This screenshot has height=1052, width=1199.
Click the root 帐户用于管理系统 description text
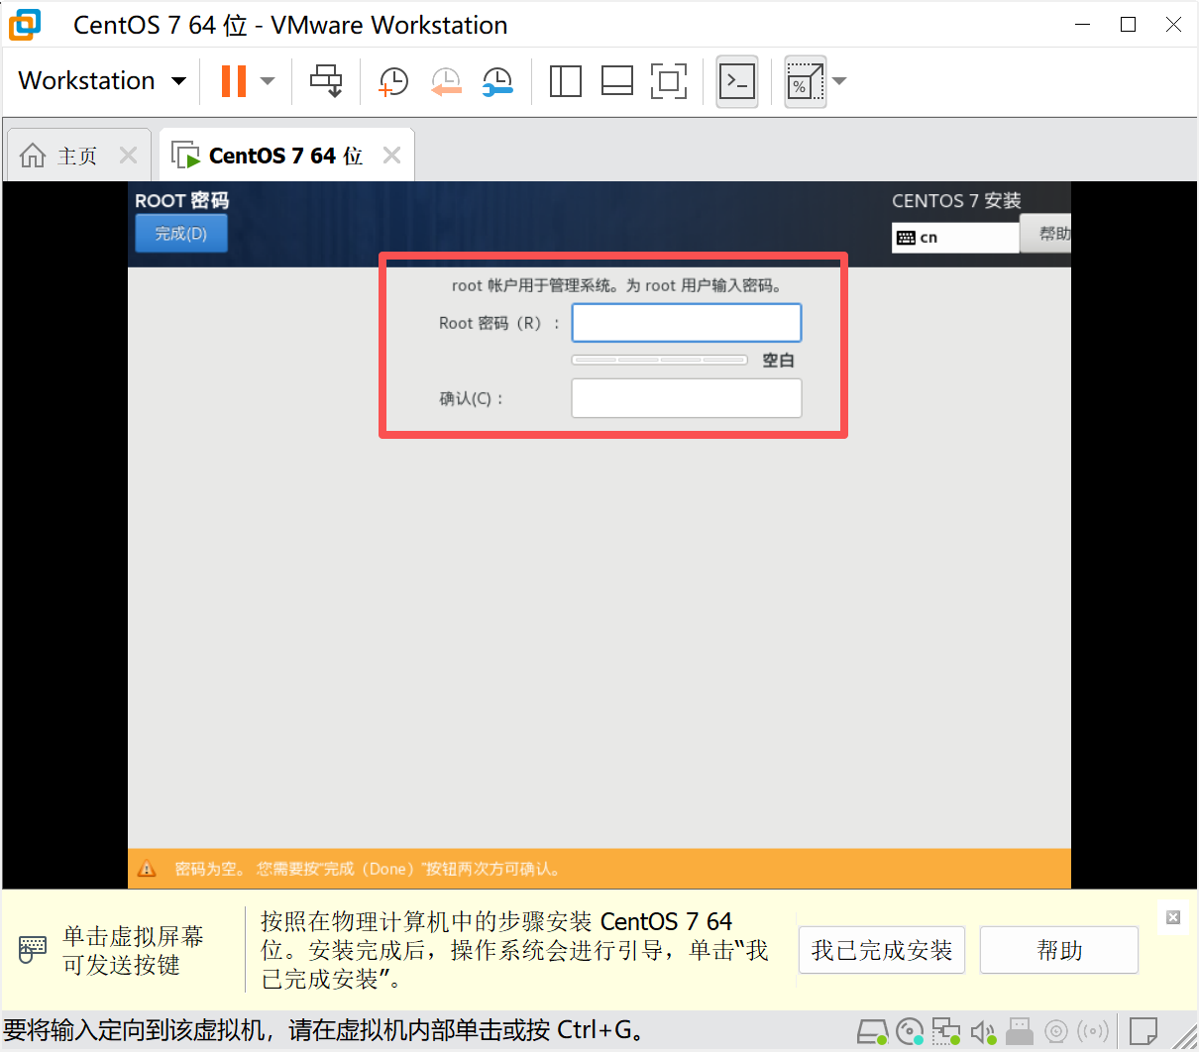tap(616, 285)
